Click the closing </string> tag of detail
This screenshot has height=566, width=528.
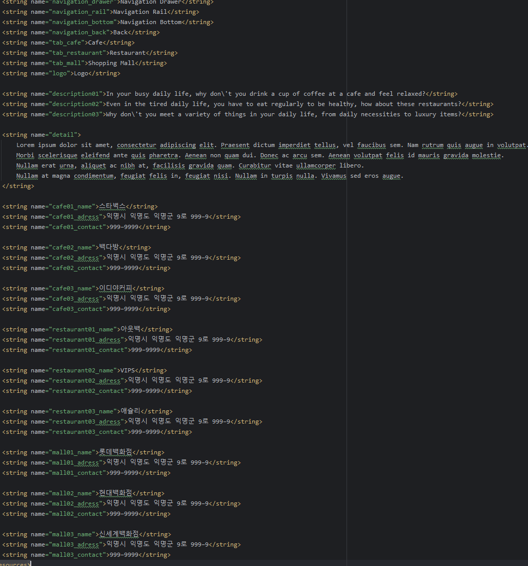(18, 186)
